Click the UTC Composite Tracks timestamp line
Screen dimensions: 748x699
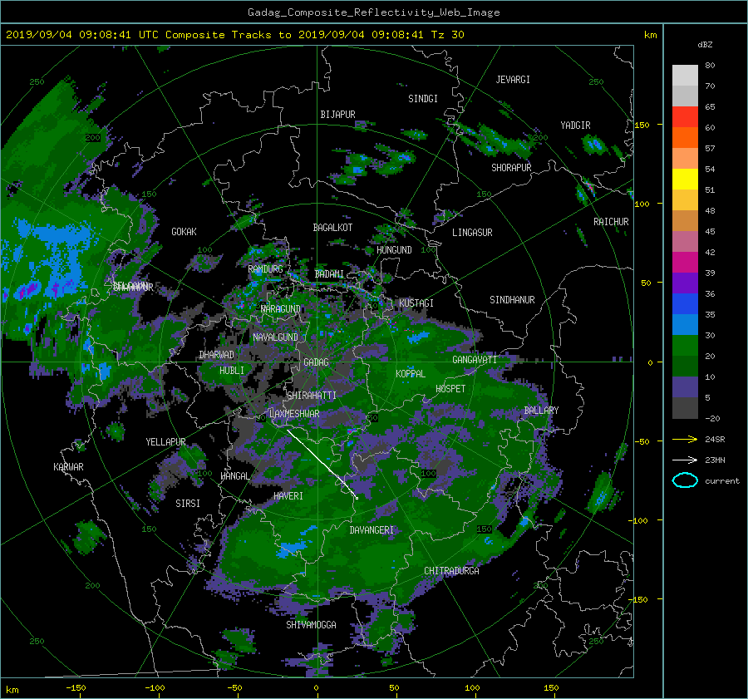[234, 35]
